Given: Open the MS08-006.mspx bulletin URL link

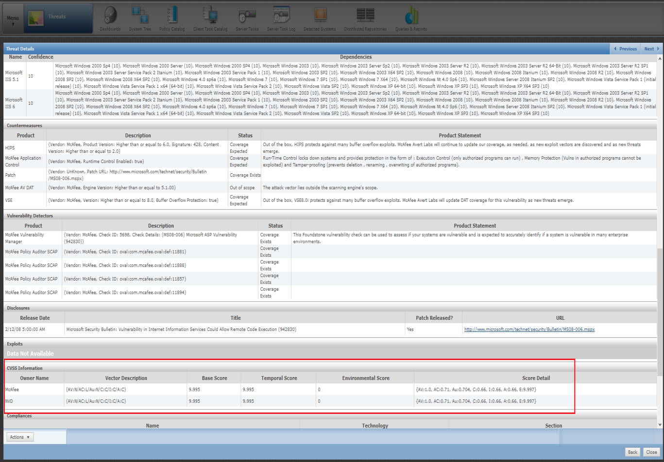Looking at the screenshot, I should click(x=529, y=330).
